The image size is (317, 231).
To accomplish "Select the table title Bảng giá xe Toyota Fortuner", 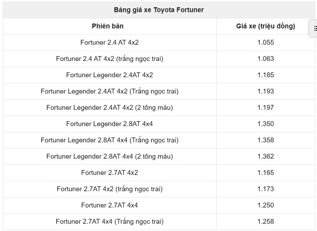I will pyautogui.click(x=159, y=10).
